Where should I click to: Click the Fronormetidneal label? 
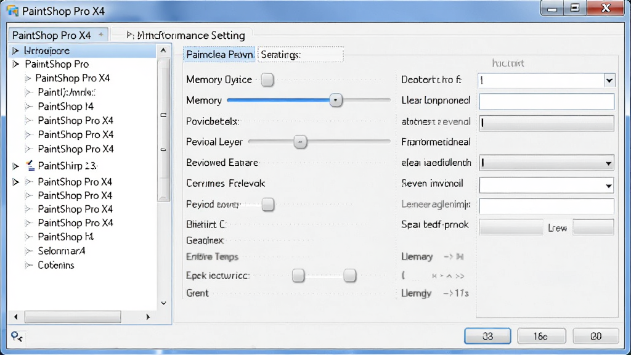(x=436, y=142)
